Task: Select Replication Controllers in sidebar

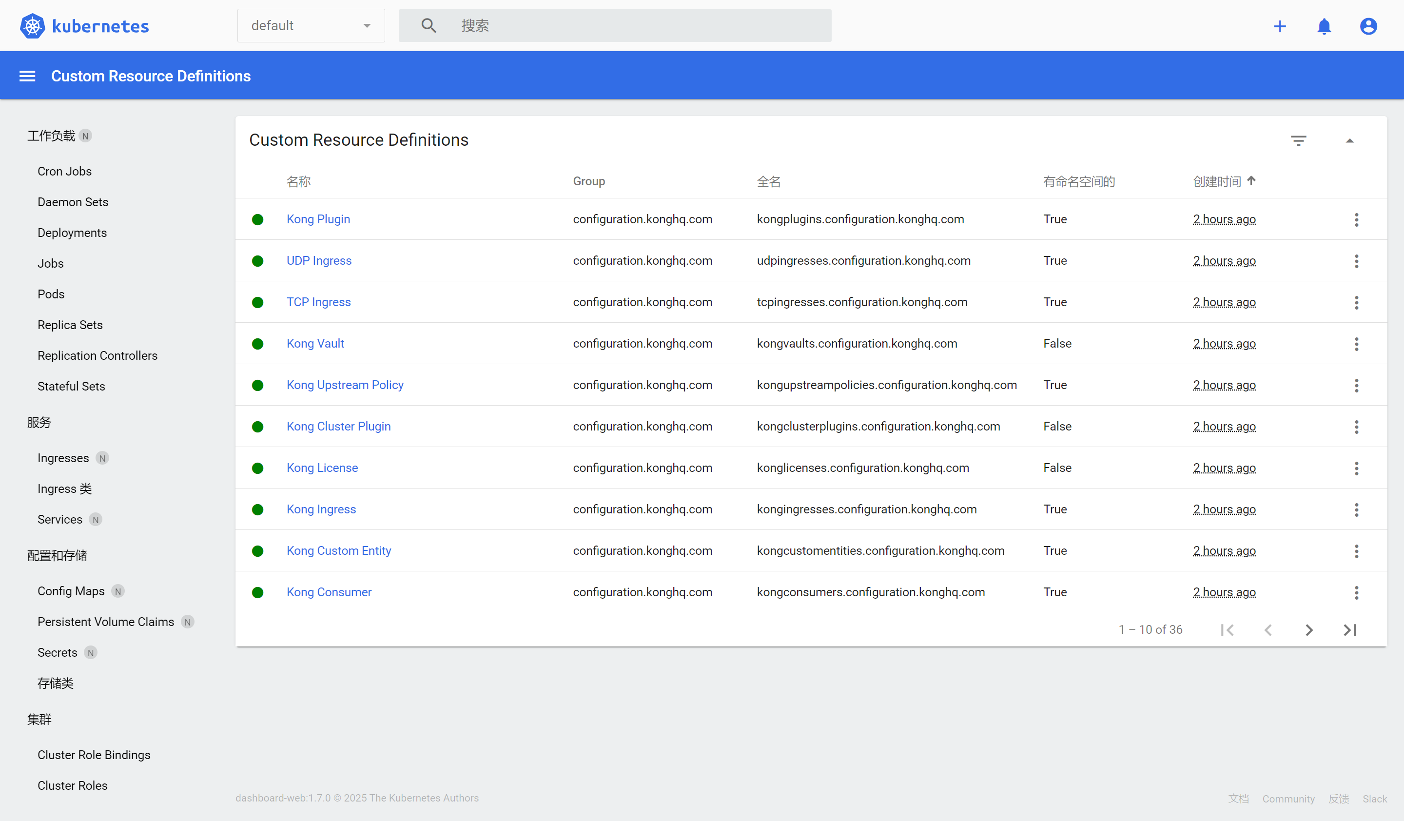Action: pyautogui.click(x=97, y=355)
